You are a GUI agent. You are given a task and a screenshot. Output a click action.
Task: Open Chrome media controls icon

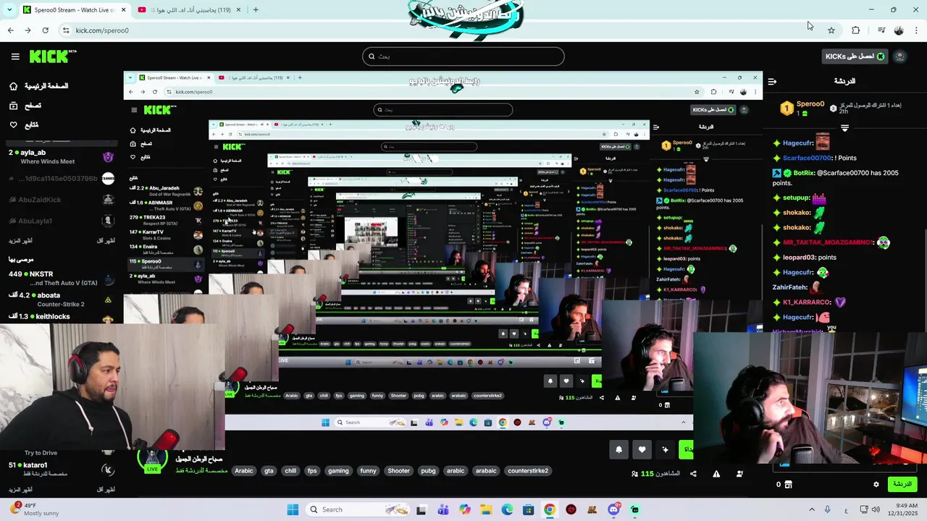[x=881, y=30]
